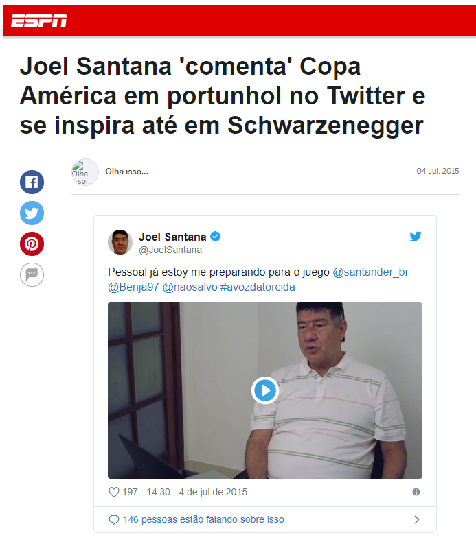Open the @naosalvo mention link
The image size is (476, 544).
[x=190, y=287]
